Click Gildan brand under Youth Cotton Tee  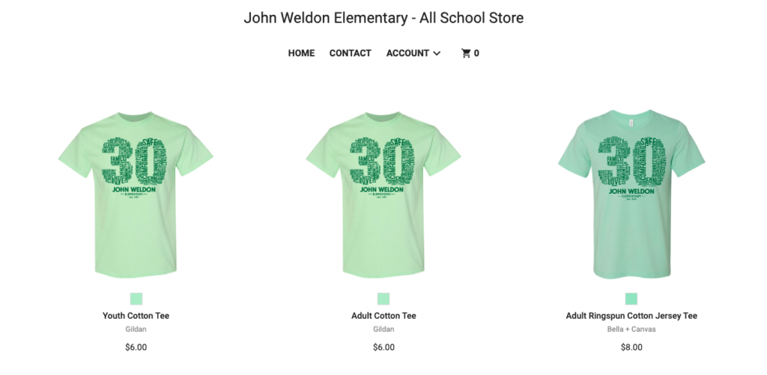tap(136, 329)
